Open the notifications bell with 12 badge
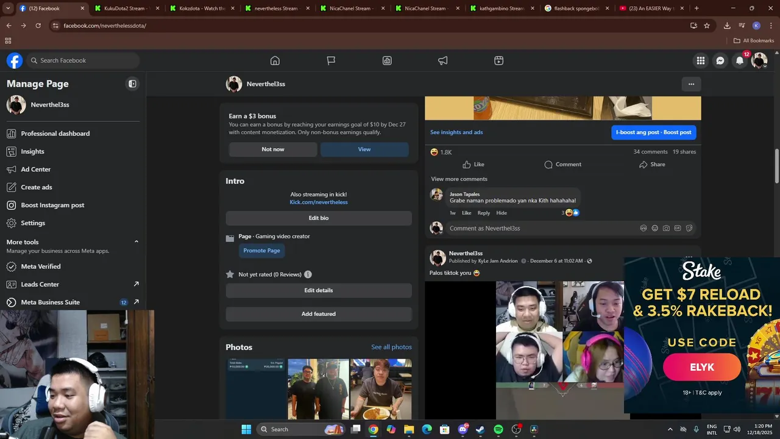 [x=740, y=60]
